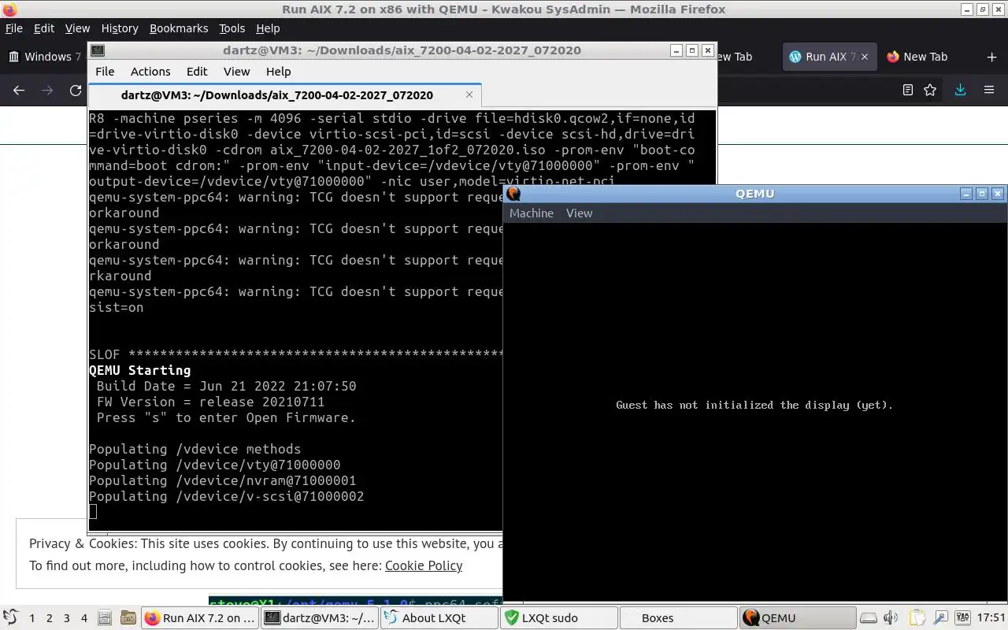Viewport: 1008px width, 630px height.
Task: Activate dartz@VM3 terminal taskbar button
Action: 320,618
